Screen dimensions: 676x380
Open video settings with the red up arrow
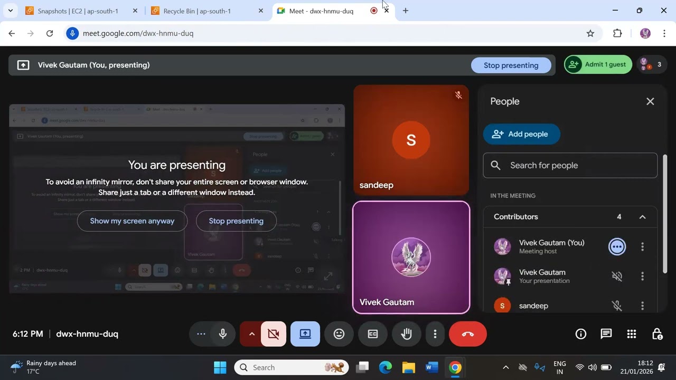251,334
